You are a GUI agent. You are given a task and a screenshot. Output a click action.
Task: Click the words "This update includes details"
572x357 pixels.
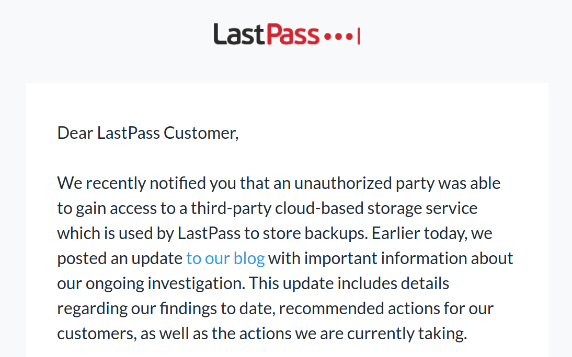[x=349, y=283]
